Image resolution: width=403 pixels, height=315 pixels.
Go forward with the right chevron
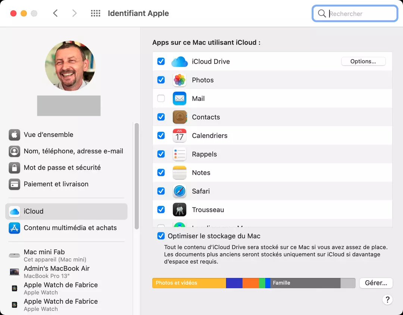(x=74, y=13)
